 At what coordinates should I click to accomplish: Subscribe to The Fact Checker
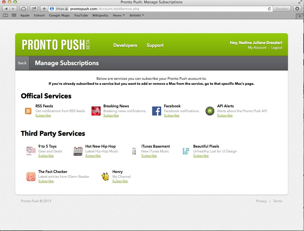[46, 181]
